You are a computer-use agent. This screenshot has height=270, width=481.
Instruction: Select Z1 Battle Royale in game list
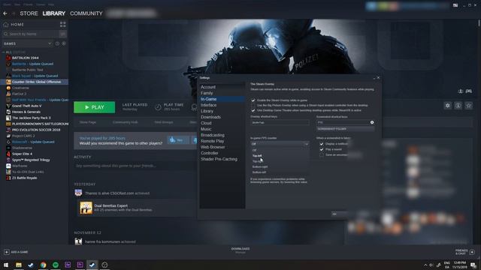click(x=25, y=178)
